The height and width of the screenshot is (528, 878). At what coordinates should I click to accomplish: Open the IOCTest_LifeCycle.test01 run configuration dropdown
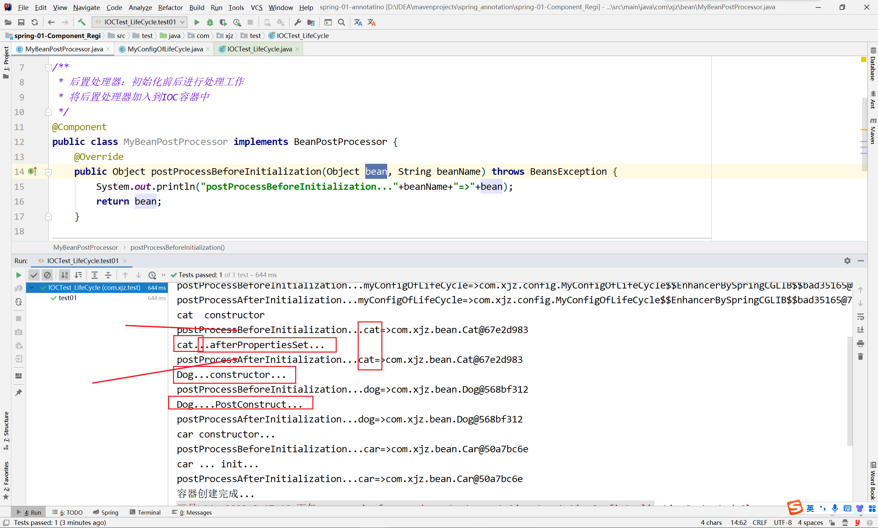(x=140, y=22)
